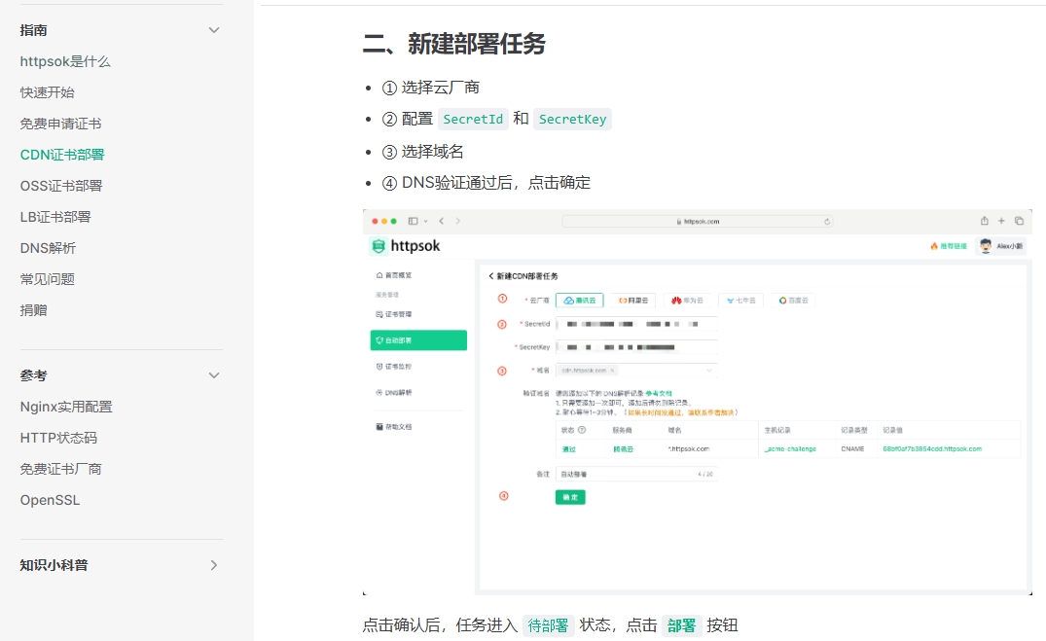The image size is (1046, 641).
Task: Click the 待部署 status code text
Action: pos(548,625)
